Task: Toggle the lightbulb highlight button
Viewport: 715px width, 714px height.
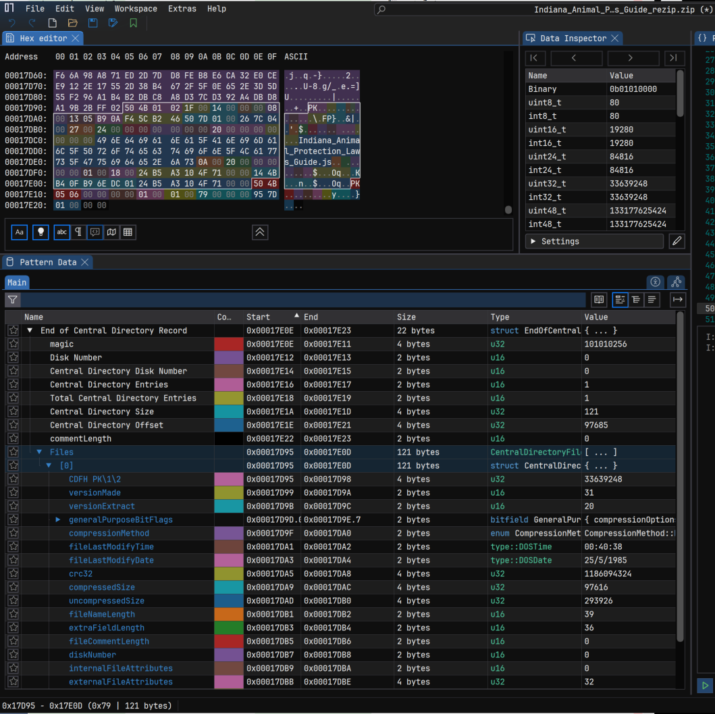Action: pyautogui.click(x=41, y=232)
